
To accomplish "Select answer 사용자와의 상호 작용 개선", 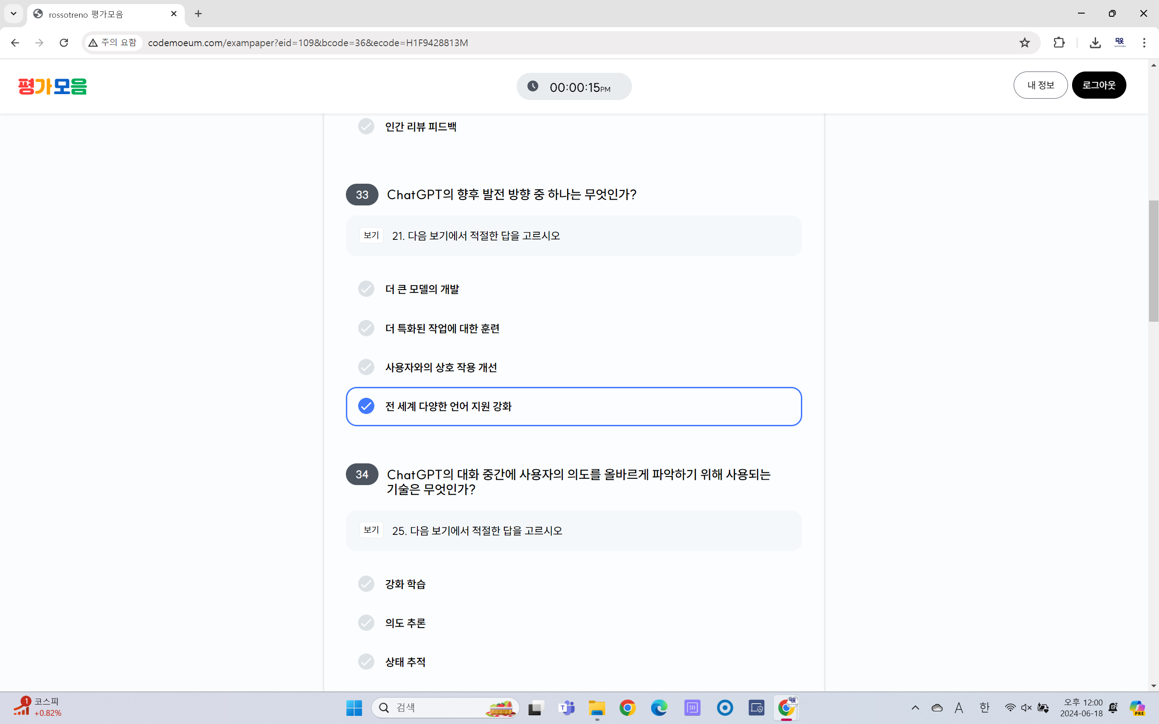I will click(x=441, y=367).
